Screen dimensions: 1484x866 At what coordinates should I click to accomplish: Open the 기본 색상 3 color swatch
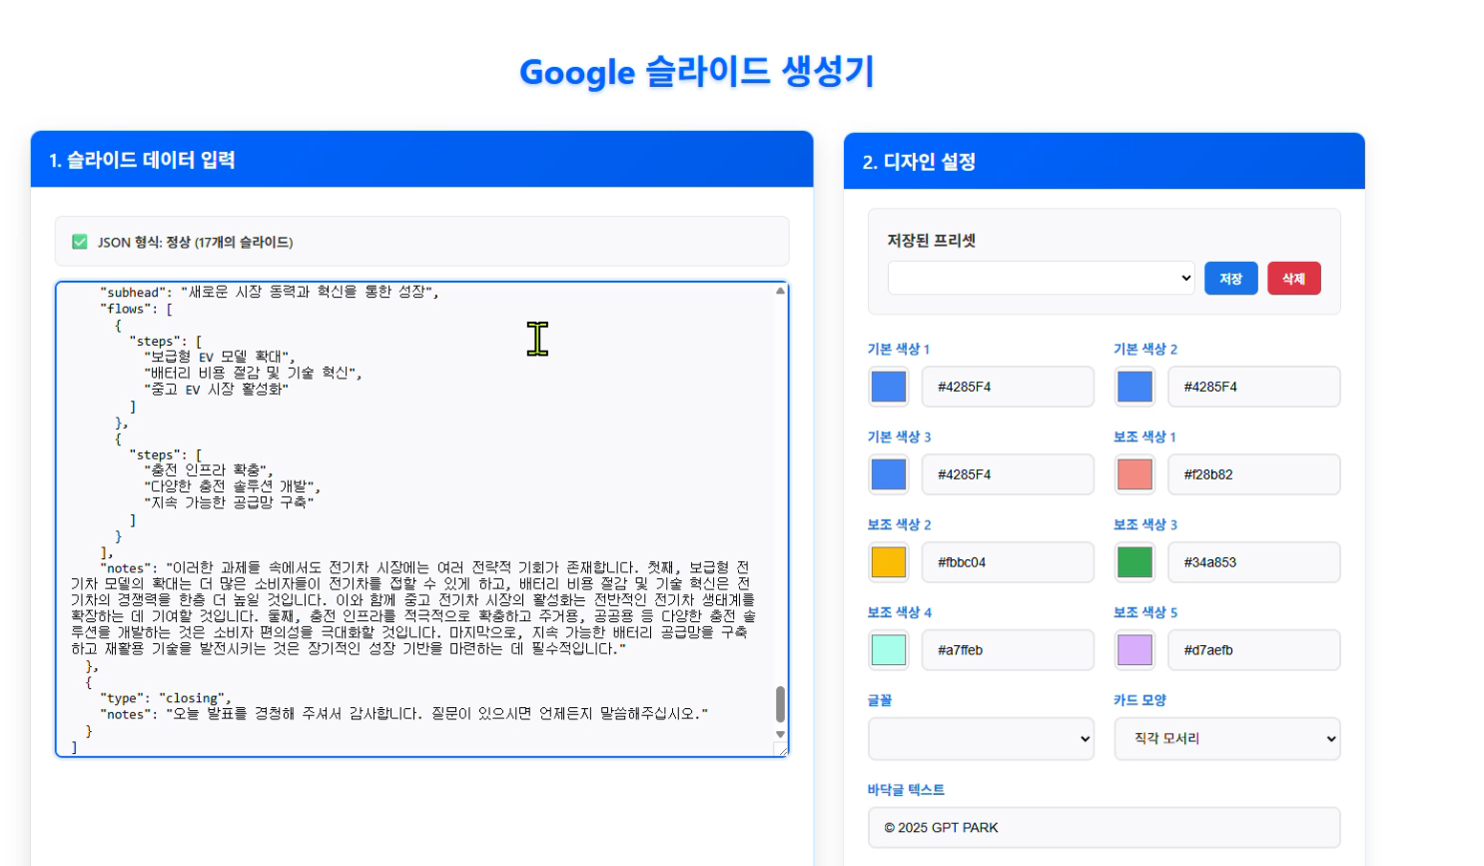pyautogui.click(x=889, y=474)
